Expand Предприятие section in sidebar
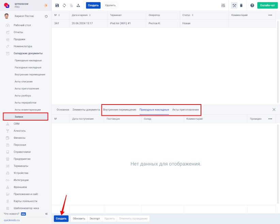280x224 pixels. point(22,159)
